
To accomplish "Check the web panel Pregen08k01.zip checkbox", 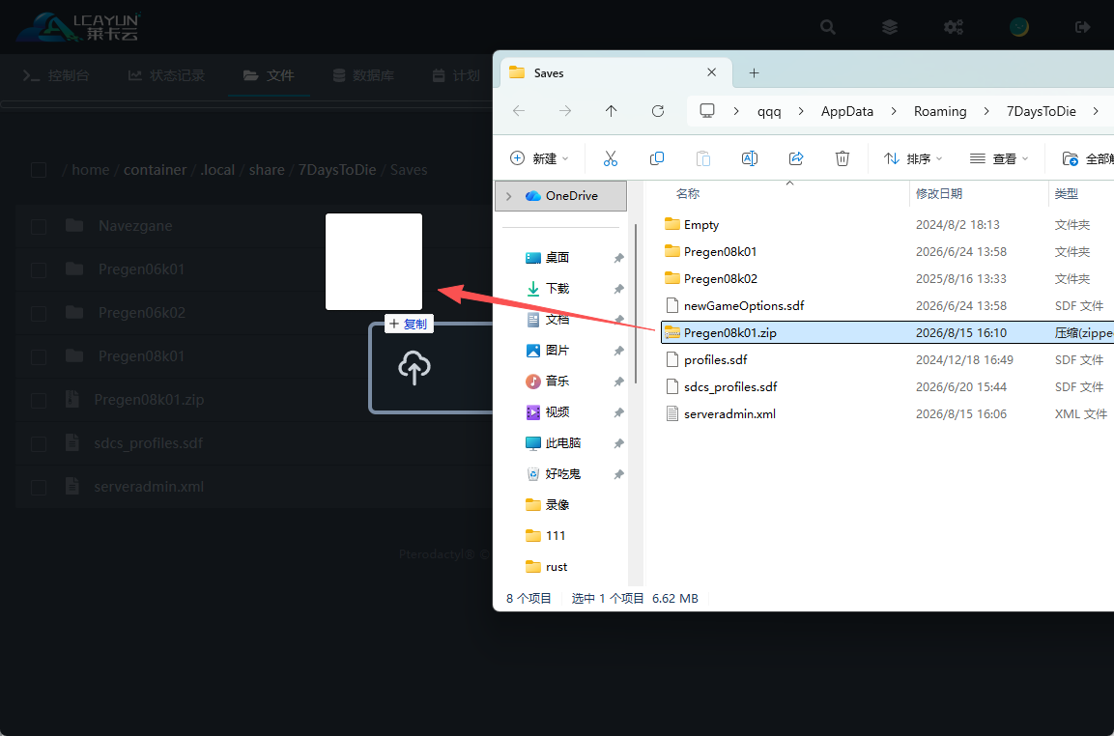I will pos(39,400).
